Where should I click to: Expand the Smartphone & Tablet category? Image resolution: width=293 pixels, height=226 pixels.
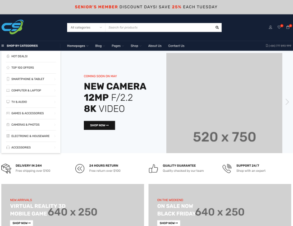31,79
